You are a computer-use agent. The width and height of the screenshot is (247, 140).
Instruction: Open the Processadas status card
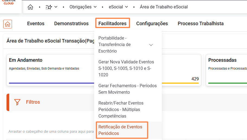tap(227, 70)
